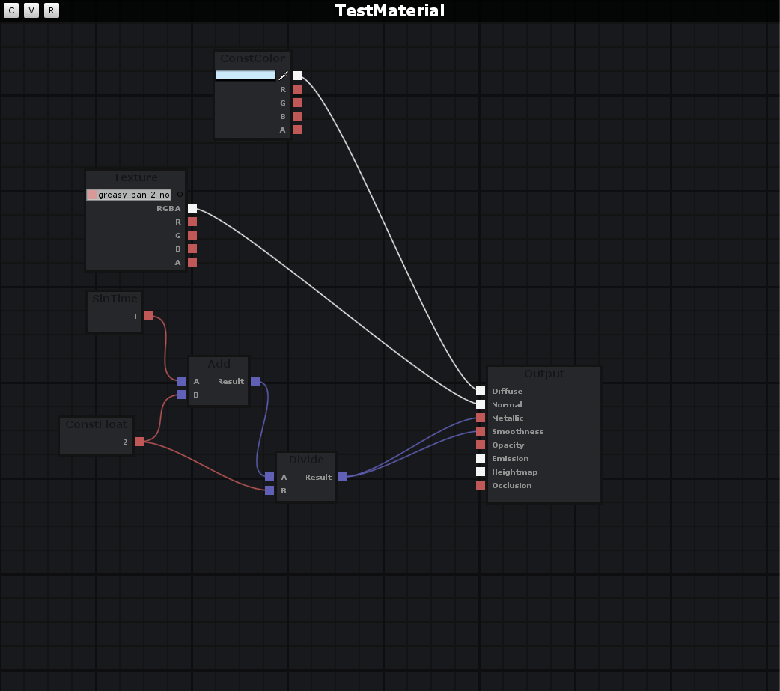Click the Opacity label in Output node
780x691 pixels.
click(x=508, y=445)
